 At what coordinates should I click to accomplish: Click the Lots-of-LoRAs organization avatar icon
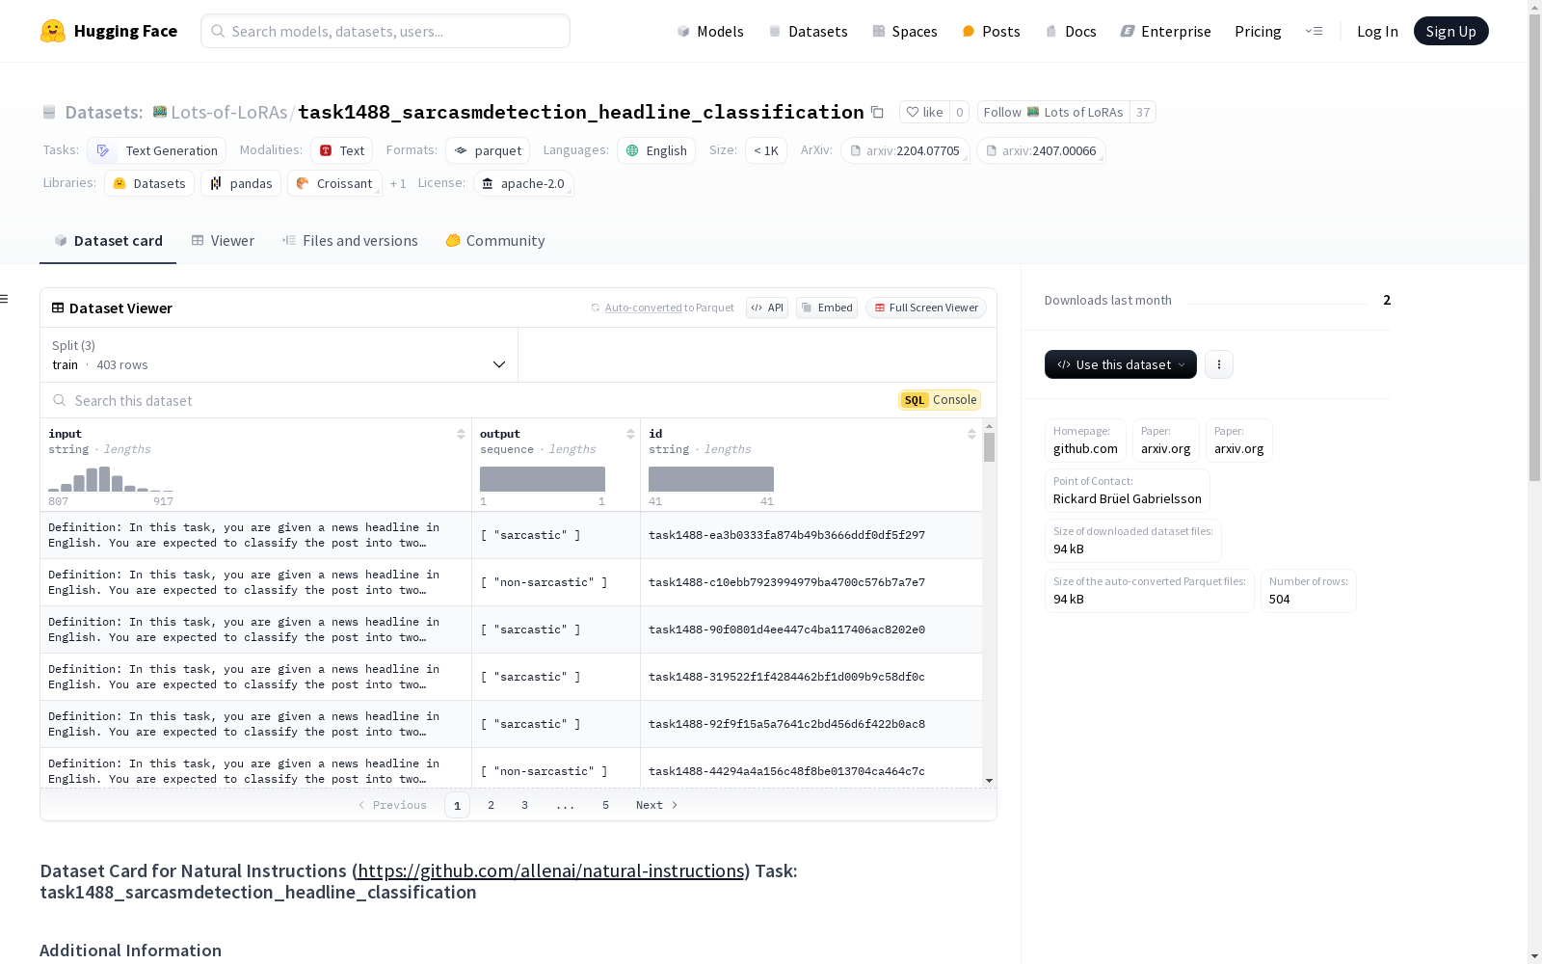(x=160, y=112)
